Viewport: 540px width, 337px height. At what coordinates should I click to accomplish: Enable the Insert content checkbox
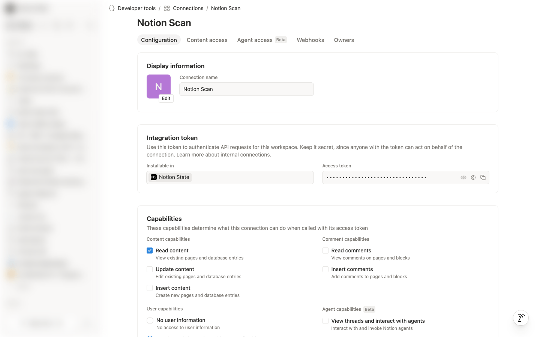150,288
